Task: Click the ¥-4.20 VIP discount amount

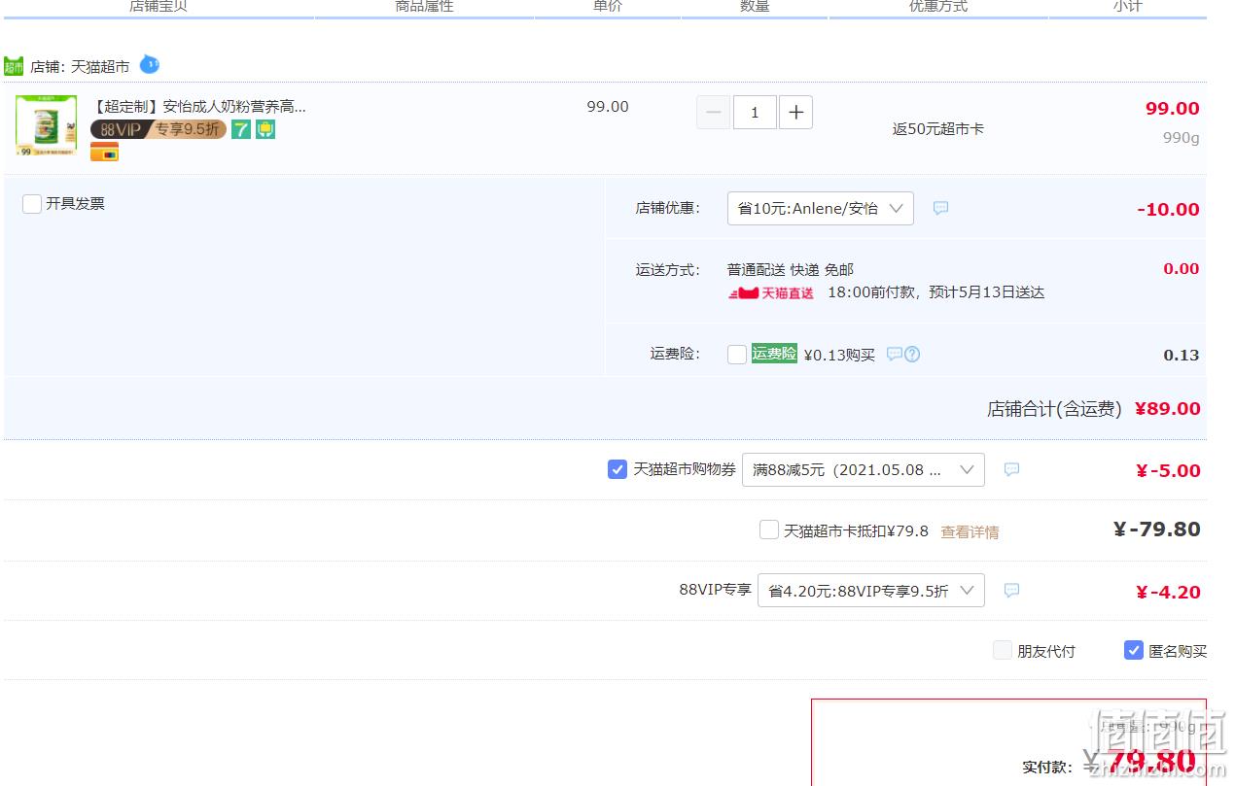Action: pos(1168,592)
